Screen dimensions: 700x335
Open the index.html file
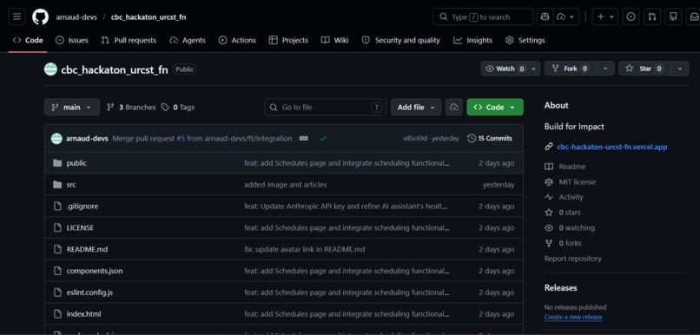pos(83,314)
